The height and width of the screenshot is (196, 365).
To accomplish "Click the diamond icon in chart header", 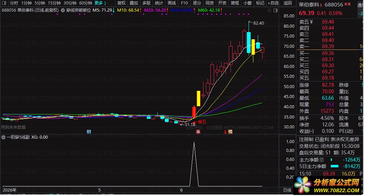I will (269, 11).
